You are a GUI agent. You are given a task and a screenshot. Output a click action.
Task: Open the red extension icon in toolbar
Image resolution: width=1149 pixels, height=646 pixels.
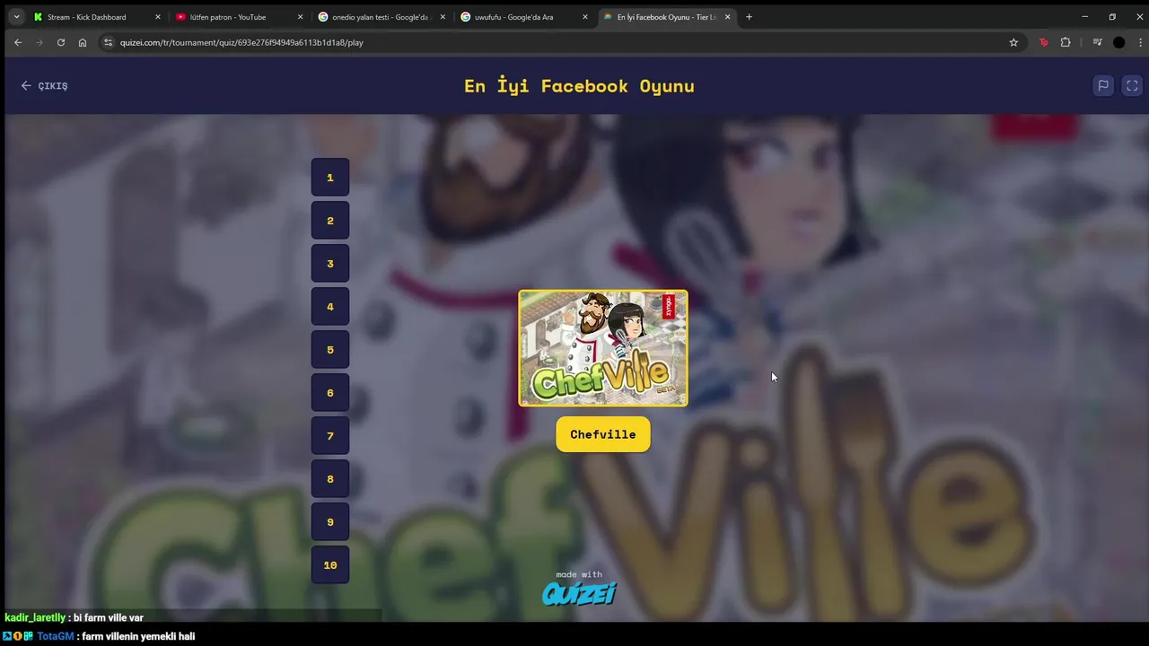[x=1043, y=42]
